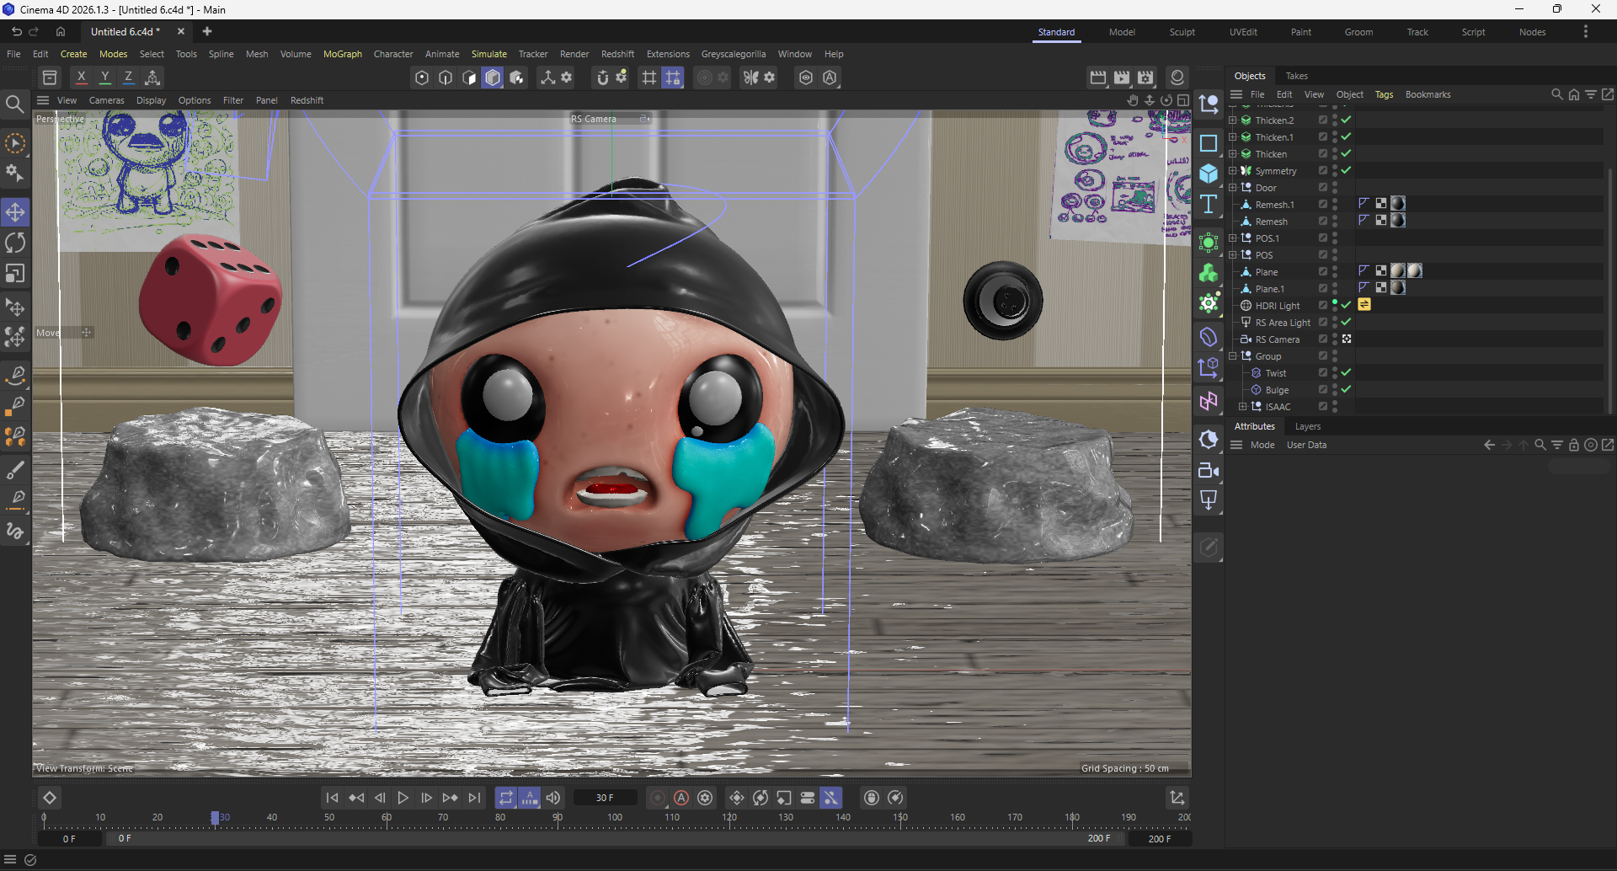
Task: Open the MoGraph menu
Action: point(342,54)
